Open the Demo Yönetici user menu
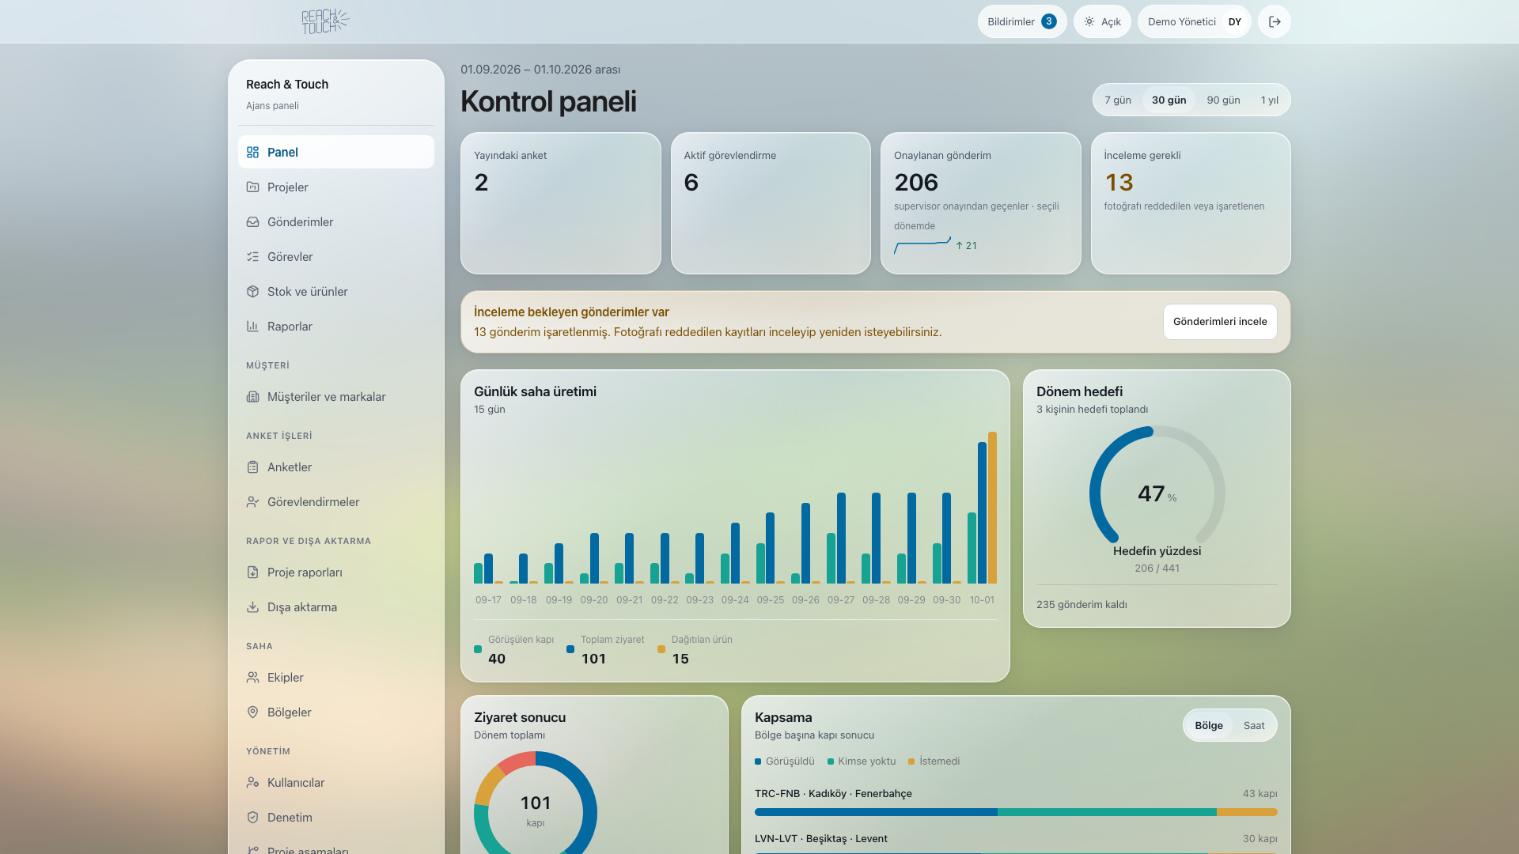Screen dimensions: 1519x854 coord(1195,21)
